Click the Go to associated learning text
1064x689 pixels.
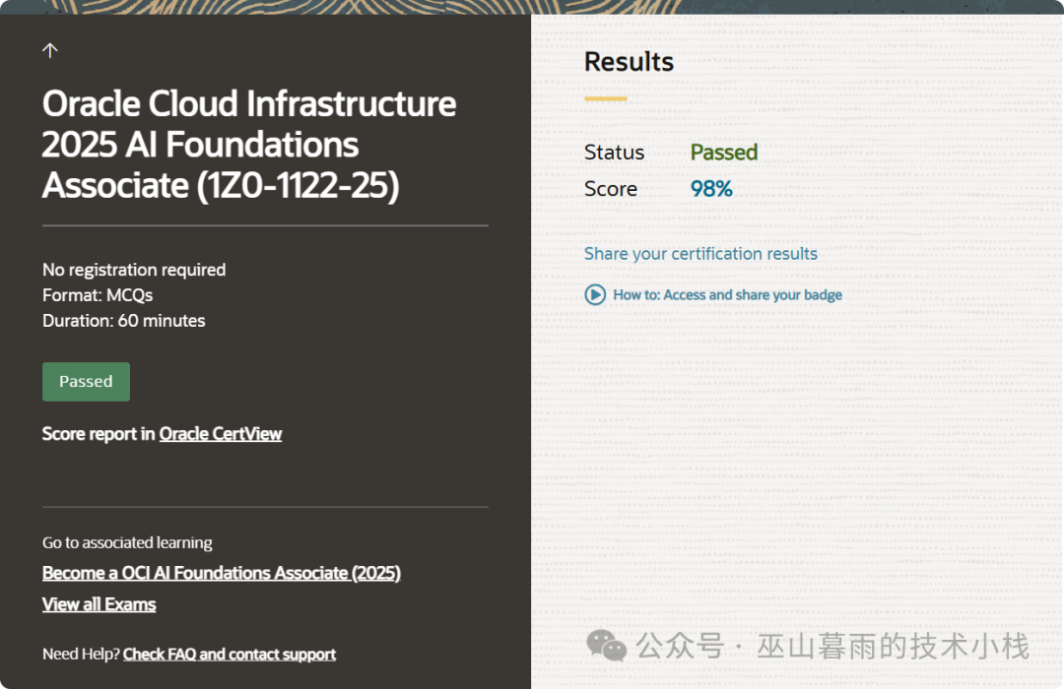point(127,542)
